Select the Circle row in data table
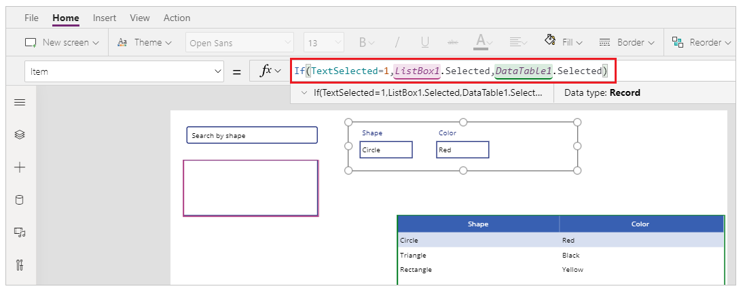745x295 pixels. coord(561,240)
